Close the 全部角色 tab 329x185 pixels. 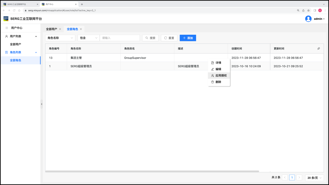(81, 29)
